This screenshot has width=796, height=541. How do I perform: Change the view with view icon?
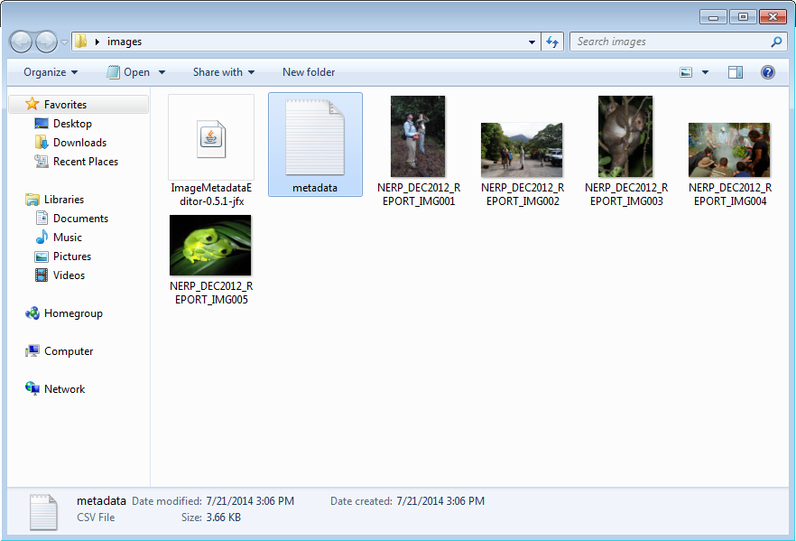click(686, 72)
